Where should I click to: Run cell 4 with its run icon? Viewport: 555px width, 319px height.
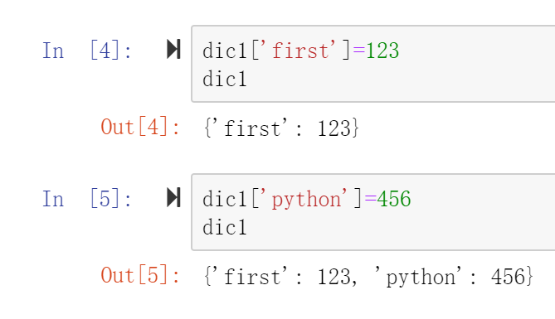(173, 49)
